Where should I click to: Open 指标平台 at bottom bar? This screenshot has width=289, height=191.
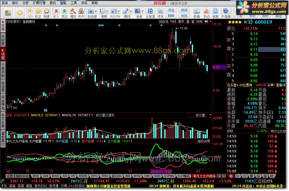(x=22, y=176)
